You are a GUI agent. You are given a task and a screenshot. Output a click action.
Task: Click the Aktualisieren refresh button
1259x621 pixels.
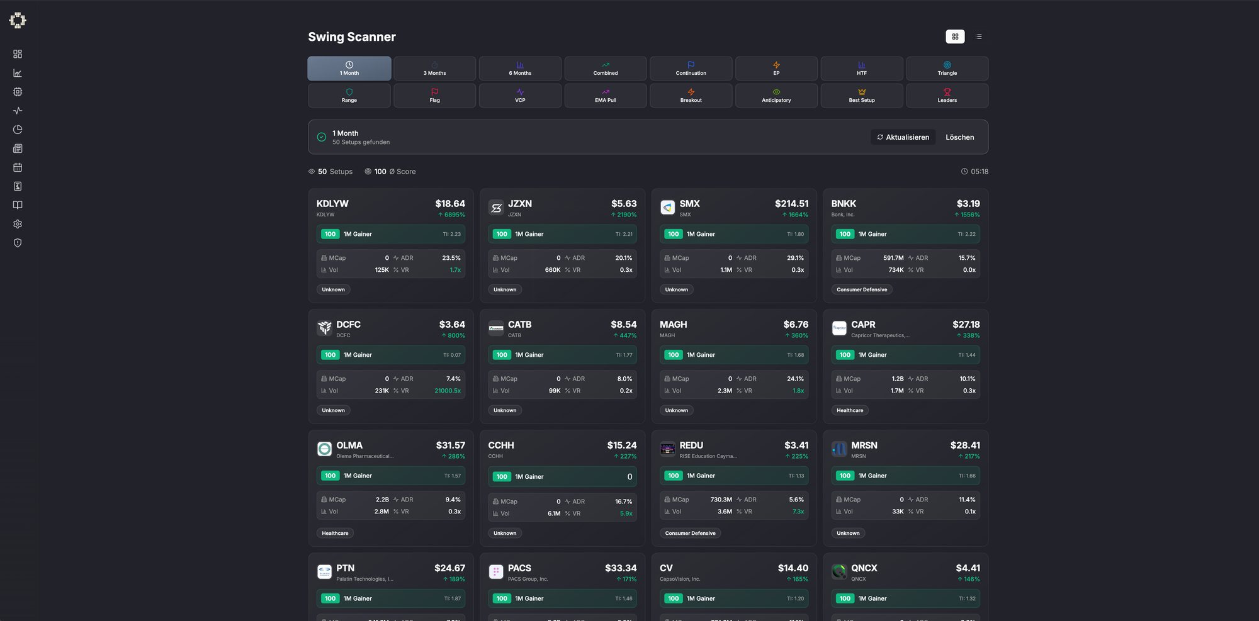tap(903, 137)
